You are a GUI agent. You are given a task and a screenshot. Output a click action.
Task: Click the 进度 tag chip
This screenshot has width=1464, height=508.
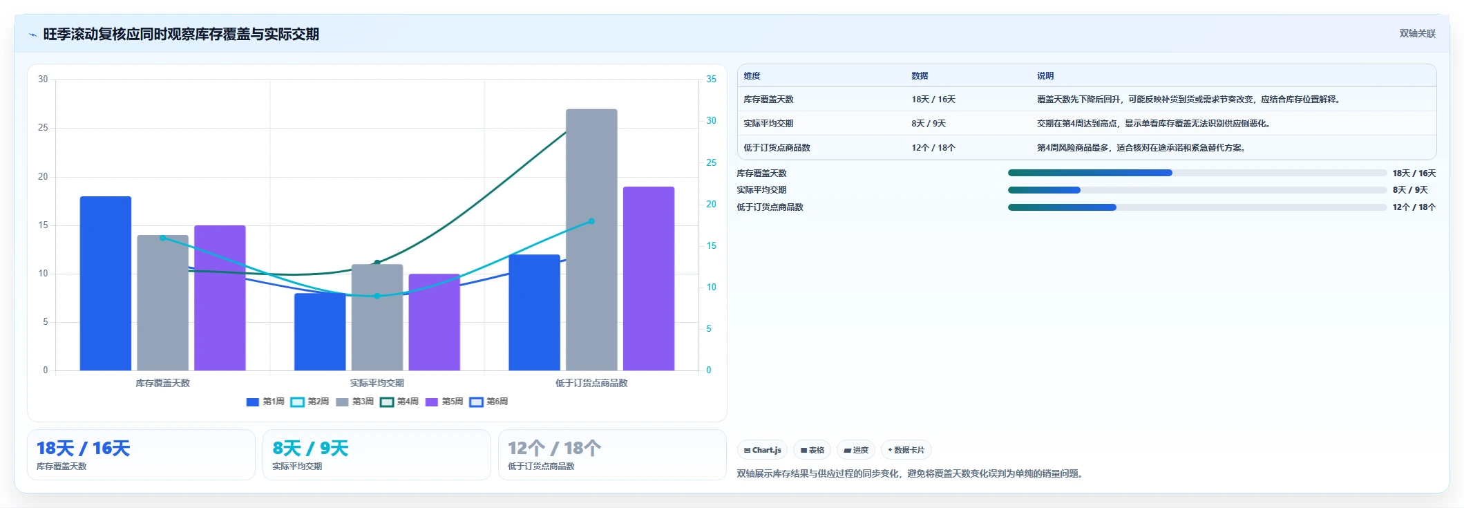point(856,450)
